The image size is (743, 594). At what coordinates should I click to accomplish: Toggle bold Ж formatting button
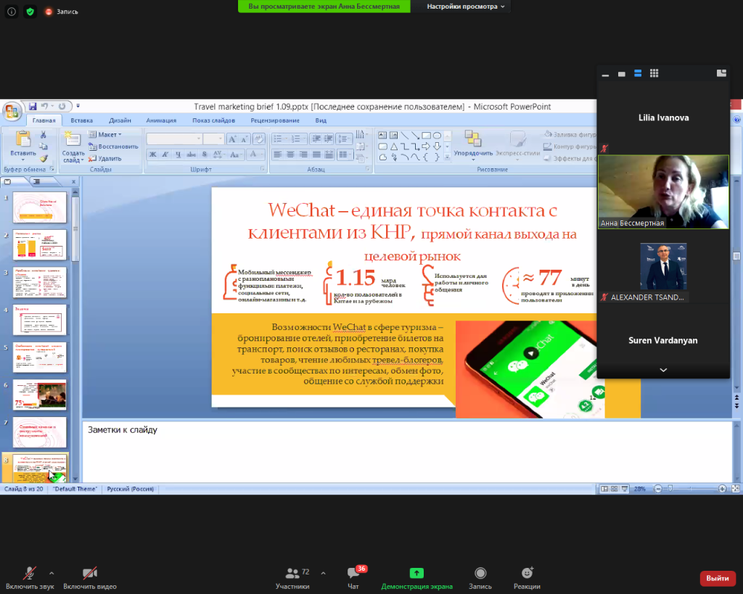click(x=153, y=154)
